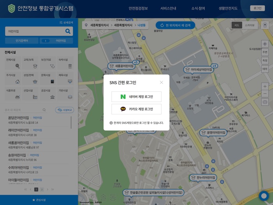This screenshot has height=205, width=273.
Task: Click the magnifier search icon
Action: tap(68, 31)
